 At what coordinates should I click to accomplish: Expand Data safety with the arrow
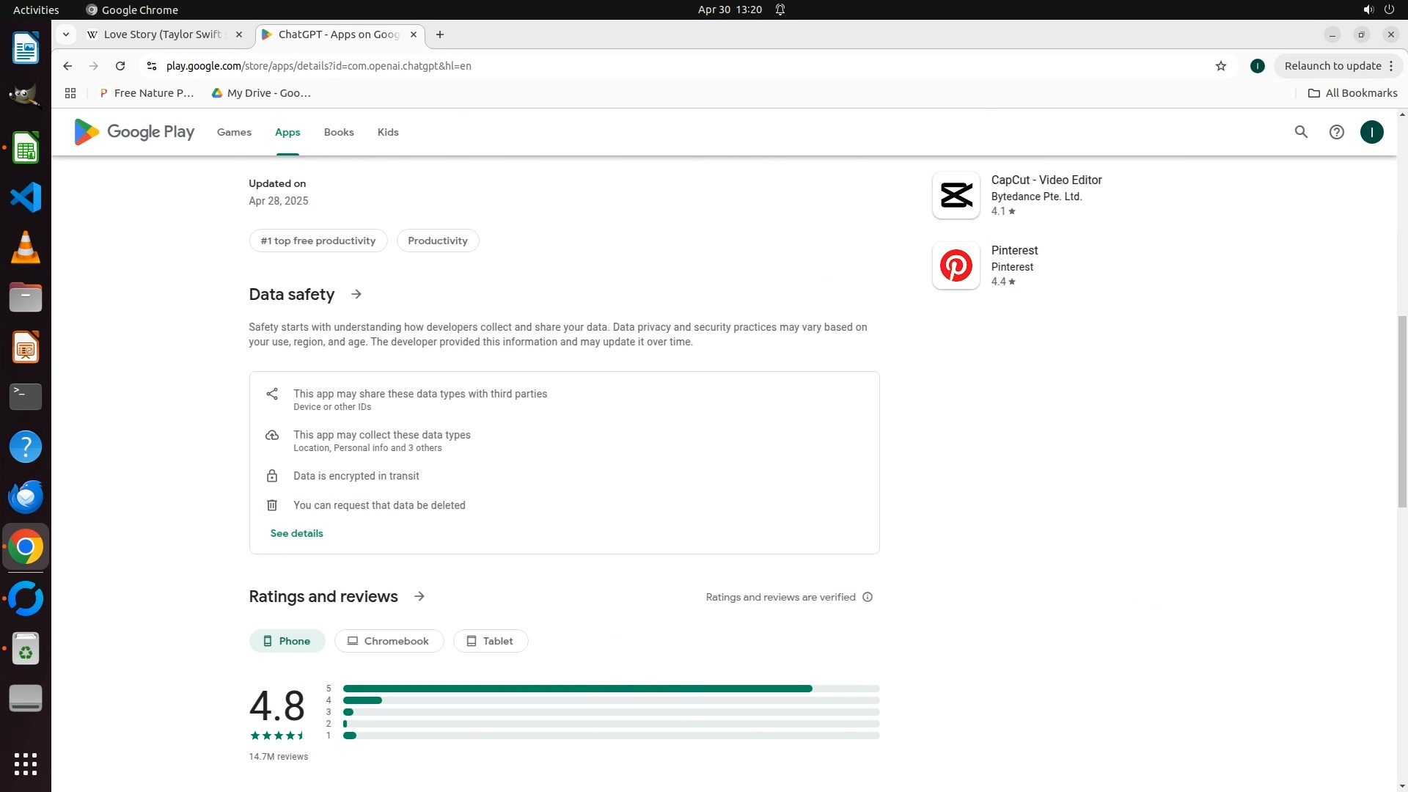click(x=356, y=294)
